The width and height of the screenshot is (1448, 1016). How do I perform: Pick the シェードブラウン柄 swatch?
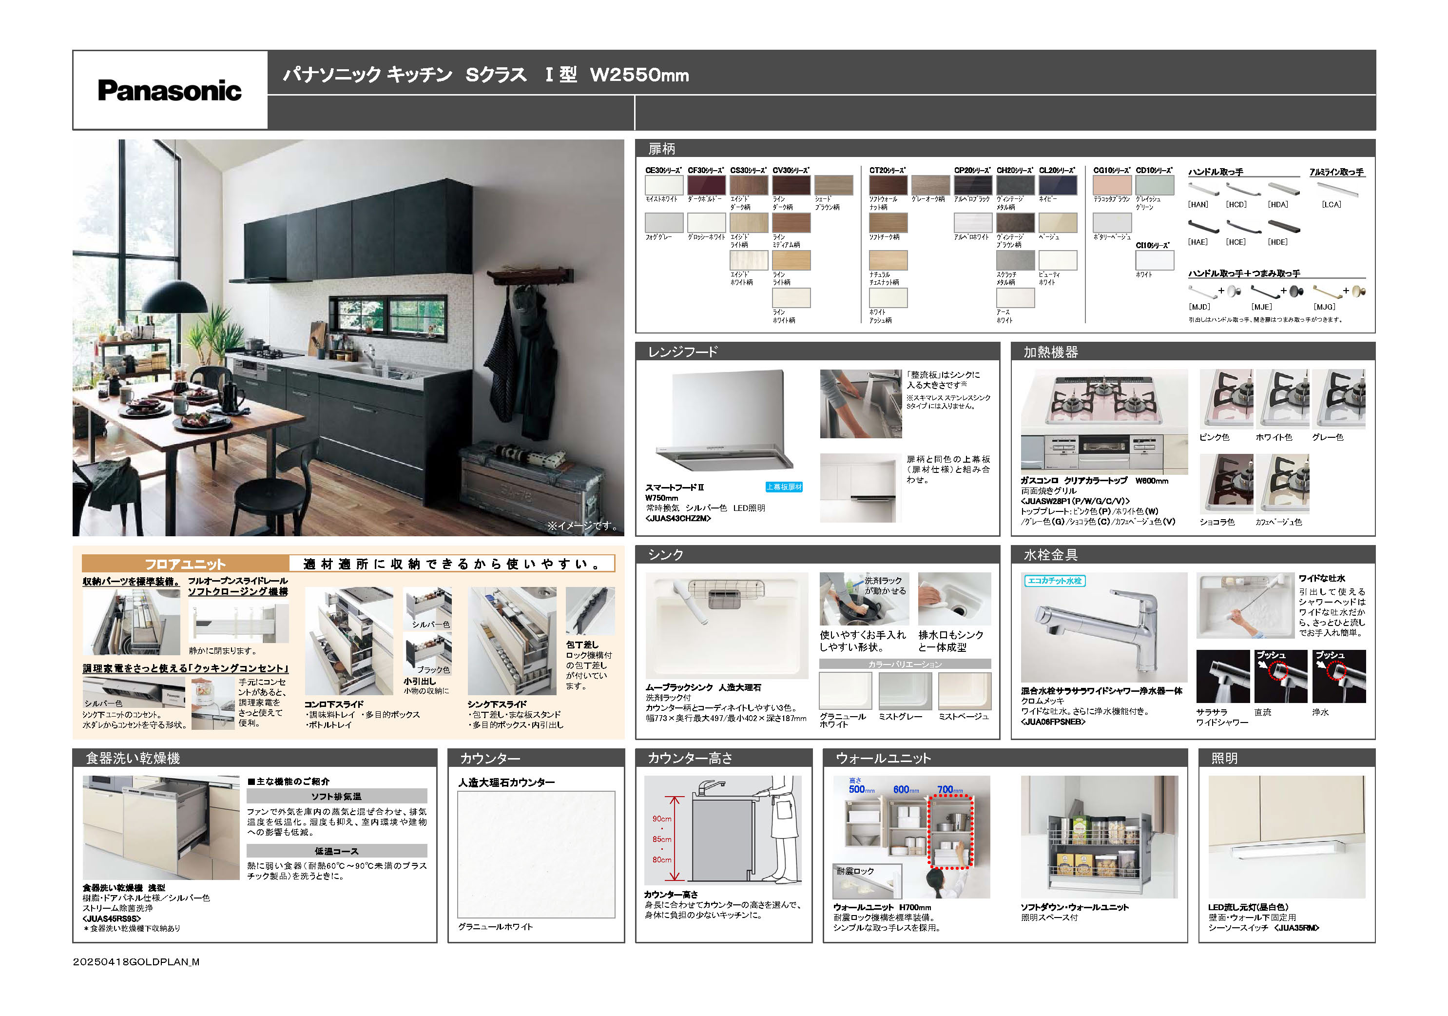point(834,185)
